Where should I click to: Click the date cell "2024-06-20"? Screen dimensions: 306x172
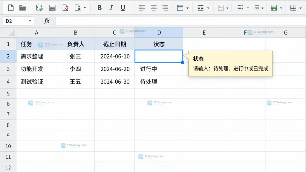114,69
